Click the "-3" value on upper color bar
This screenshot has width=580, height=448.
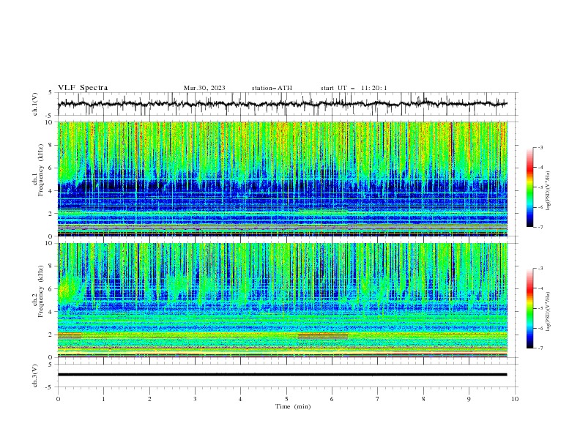pyautogui.click(x=540, y=147)
